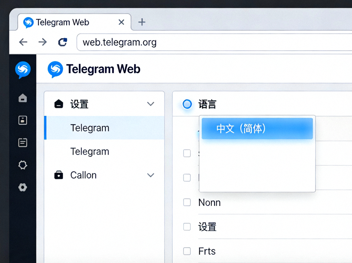This screenshot has width=352, height=263.
Task: Check the Frts checkbox
Action: point(187,251)
